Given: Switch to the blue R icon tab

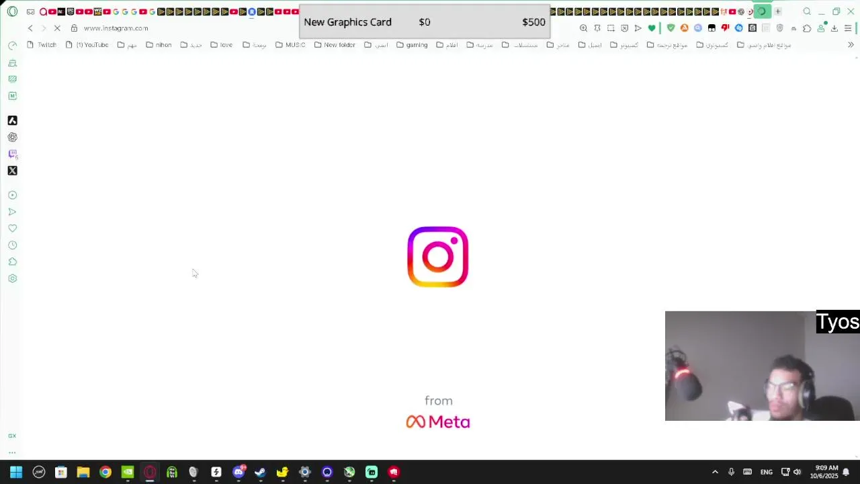Looking at the screenshot, I should pyautogui.click(x=252, y=11).
